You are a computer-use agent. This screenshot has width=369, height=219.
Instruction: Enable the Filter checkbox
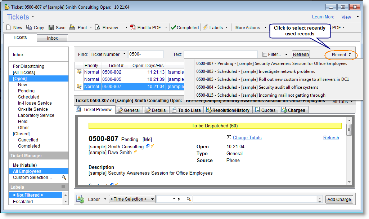[265, 54]
